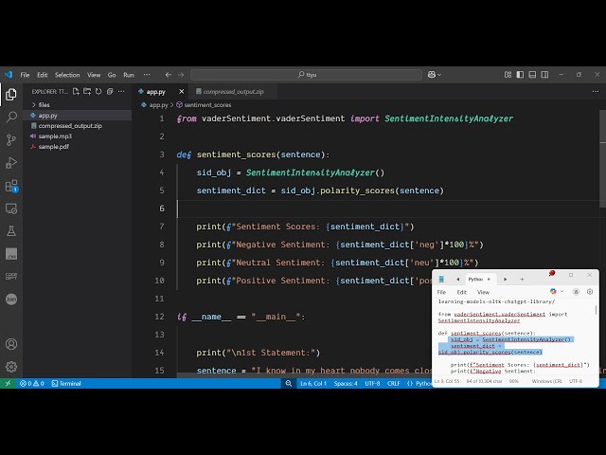This screenshot has height=455, width=606.
Task: Open the Edit menu in VS Code
Action: [x=42, y=75]
